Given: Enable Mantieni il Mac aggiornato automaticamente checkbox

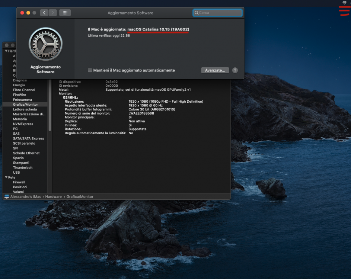Looking at the screenshot, I should (90, 70).
